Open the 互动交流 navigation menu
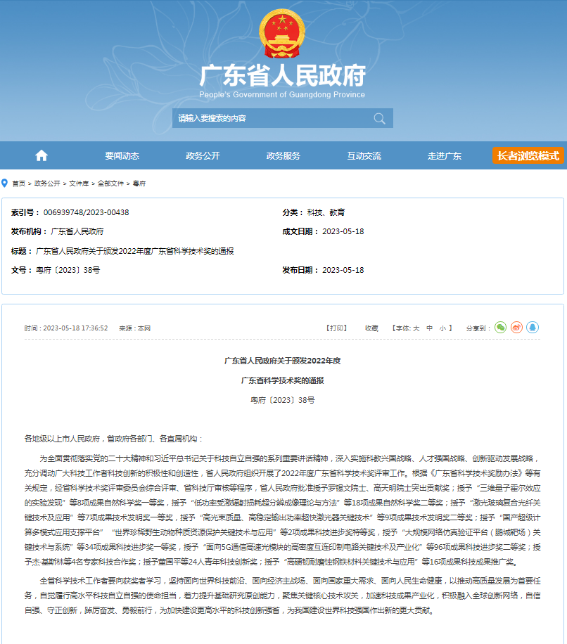567x644 pixels. pyautogui.click(x=364, y=156)
